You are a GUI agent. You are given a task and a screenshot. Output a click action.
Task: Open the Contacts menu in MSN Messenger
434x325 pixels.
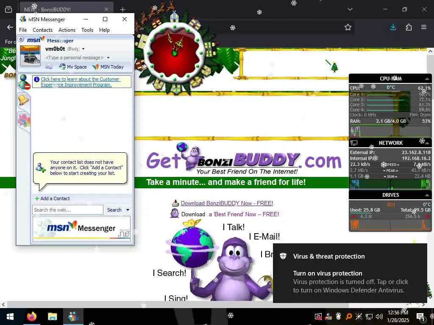[43, 30]
